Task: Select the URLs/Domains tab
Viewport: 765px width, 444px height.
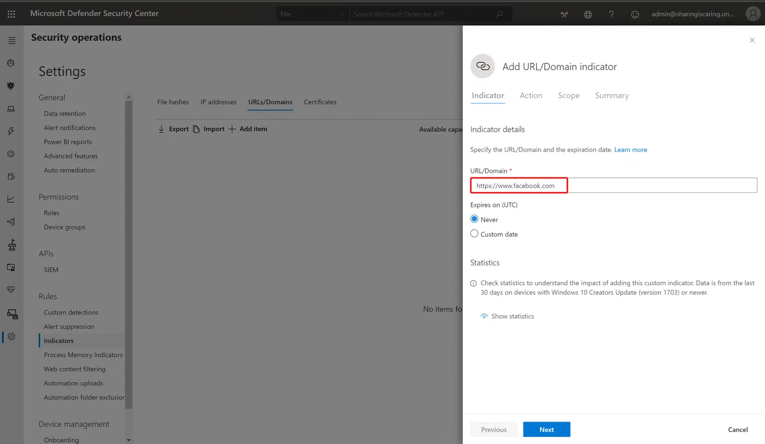Action: coord(270,102)
